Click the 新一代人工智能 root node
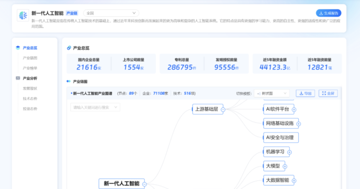Screen dimensions: 360x189 (x=121, y=184)
